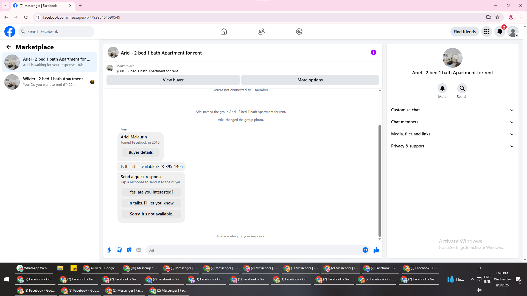This screenshot has height=296, width=527.
Task: Open the Wilder apartment conversation in list
Action: (x=49, y=82)
